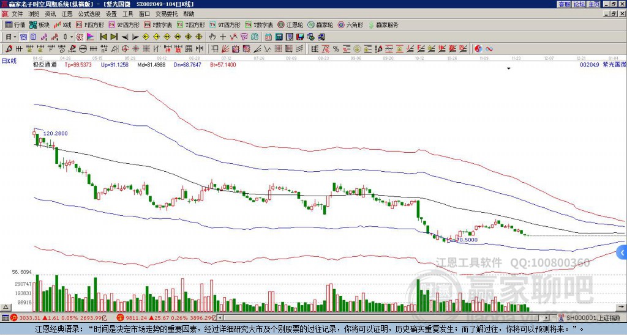The image size is (627, 335).
Task: Jump to first bar arrow icon
Action: tap(102, 37)
